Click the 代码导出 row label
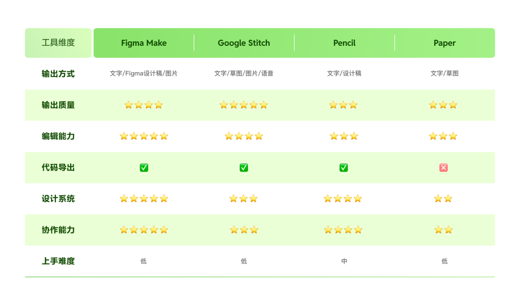The image size is (520, 305). tap(58, 168)
